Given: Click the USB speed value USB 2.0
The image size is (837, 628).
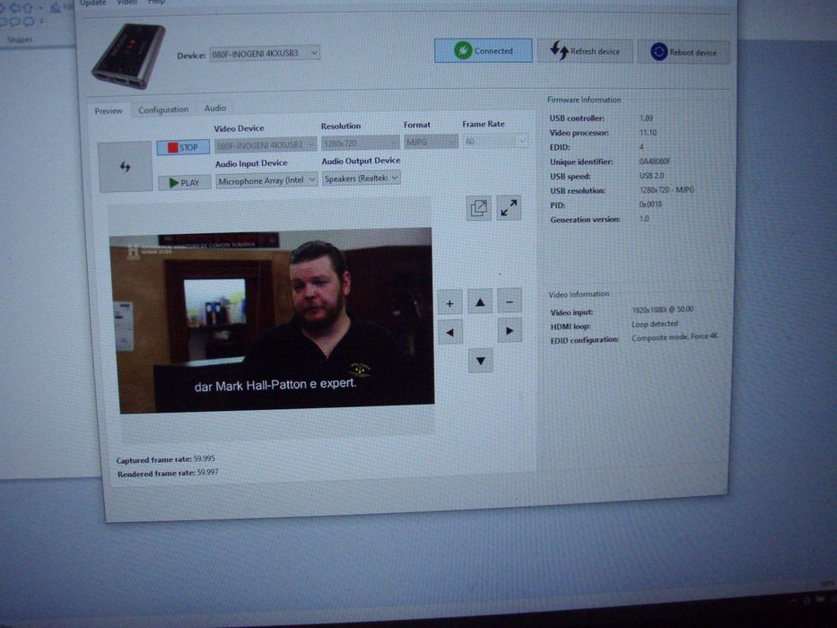Looking at the screenshot, I should click(x=652, y=176).
